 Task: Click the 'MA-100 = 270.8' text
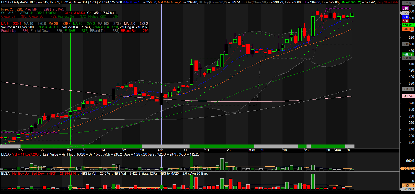coord(110,24)
